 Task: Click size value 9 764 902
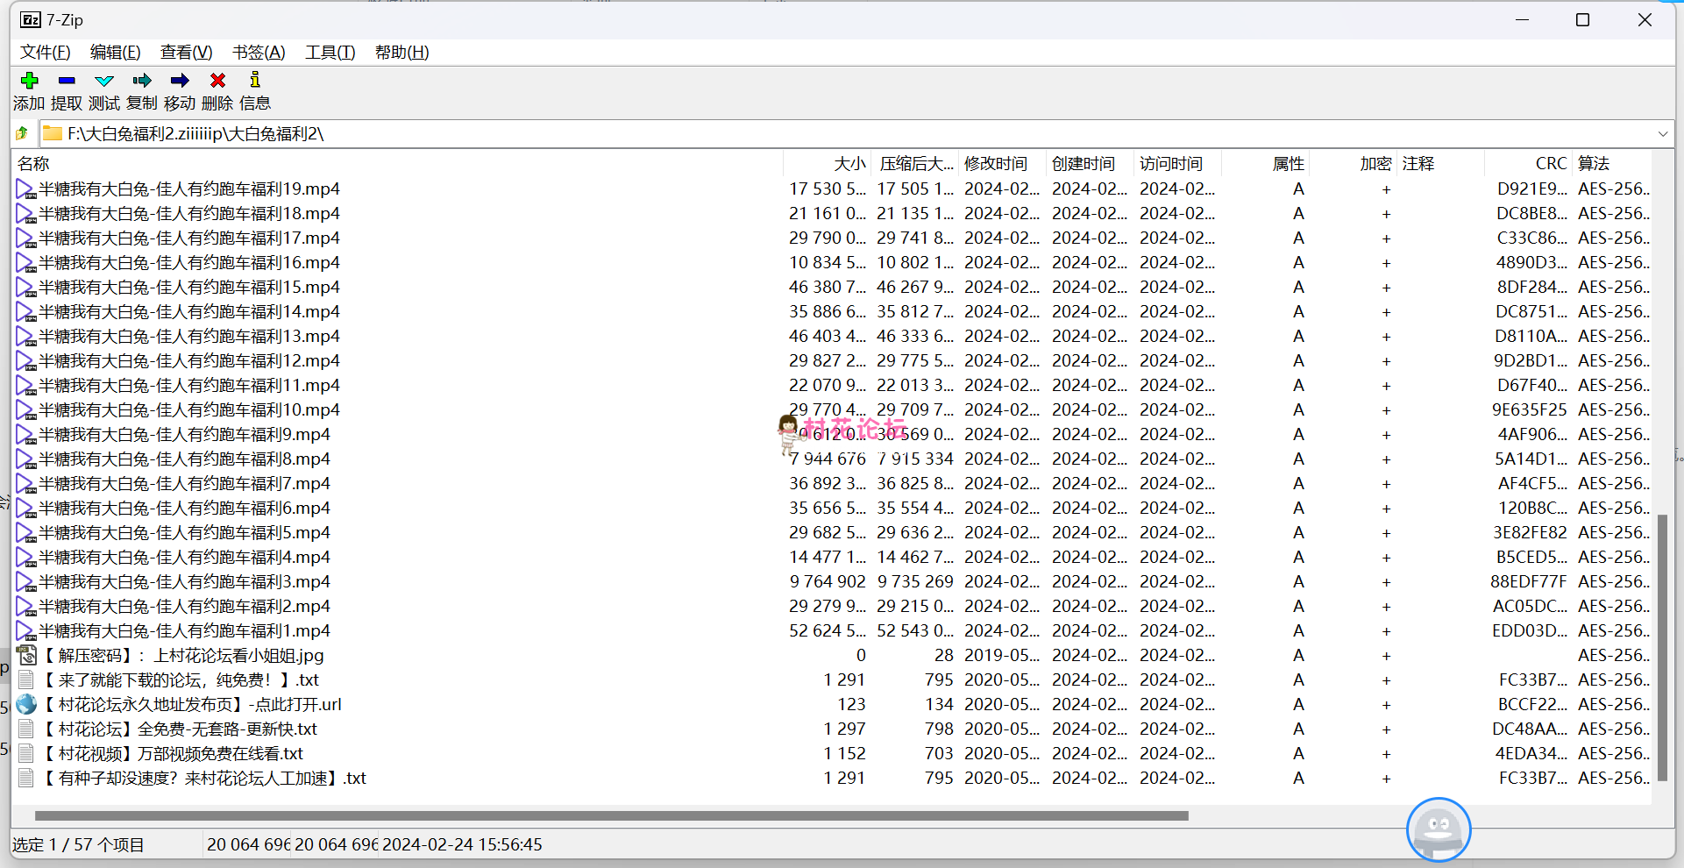point(828,581)
